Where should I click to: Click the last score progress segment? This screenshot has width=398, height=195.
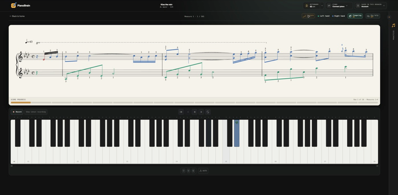(368, 102)
